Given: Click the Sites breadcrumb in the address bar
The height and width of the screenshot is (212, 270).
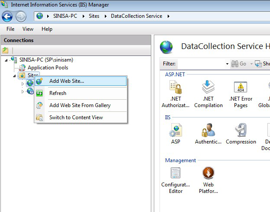Looking at the screenshot, I should coord(94,16).
